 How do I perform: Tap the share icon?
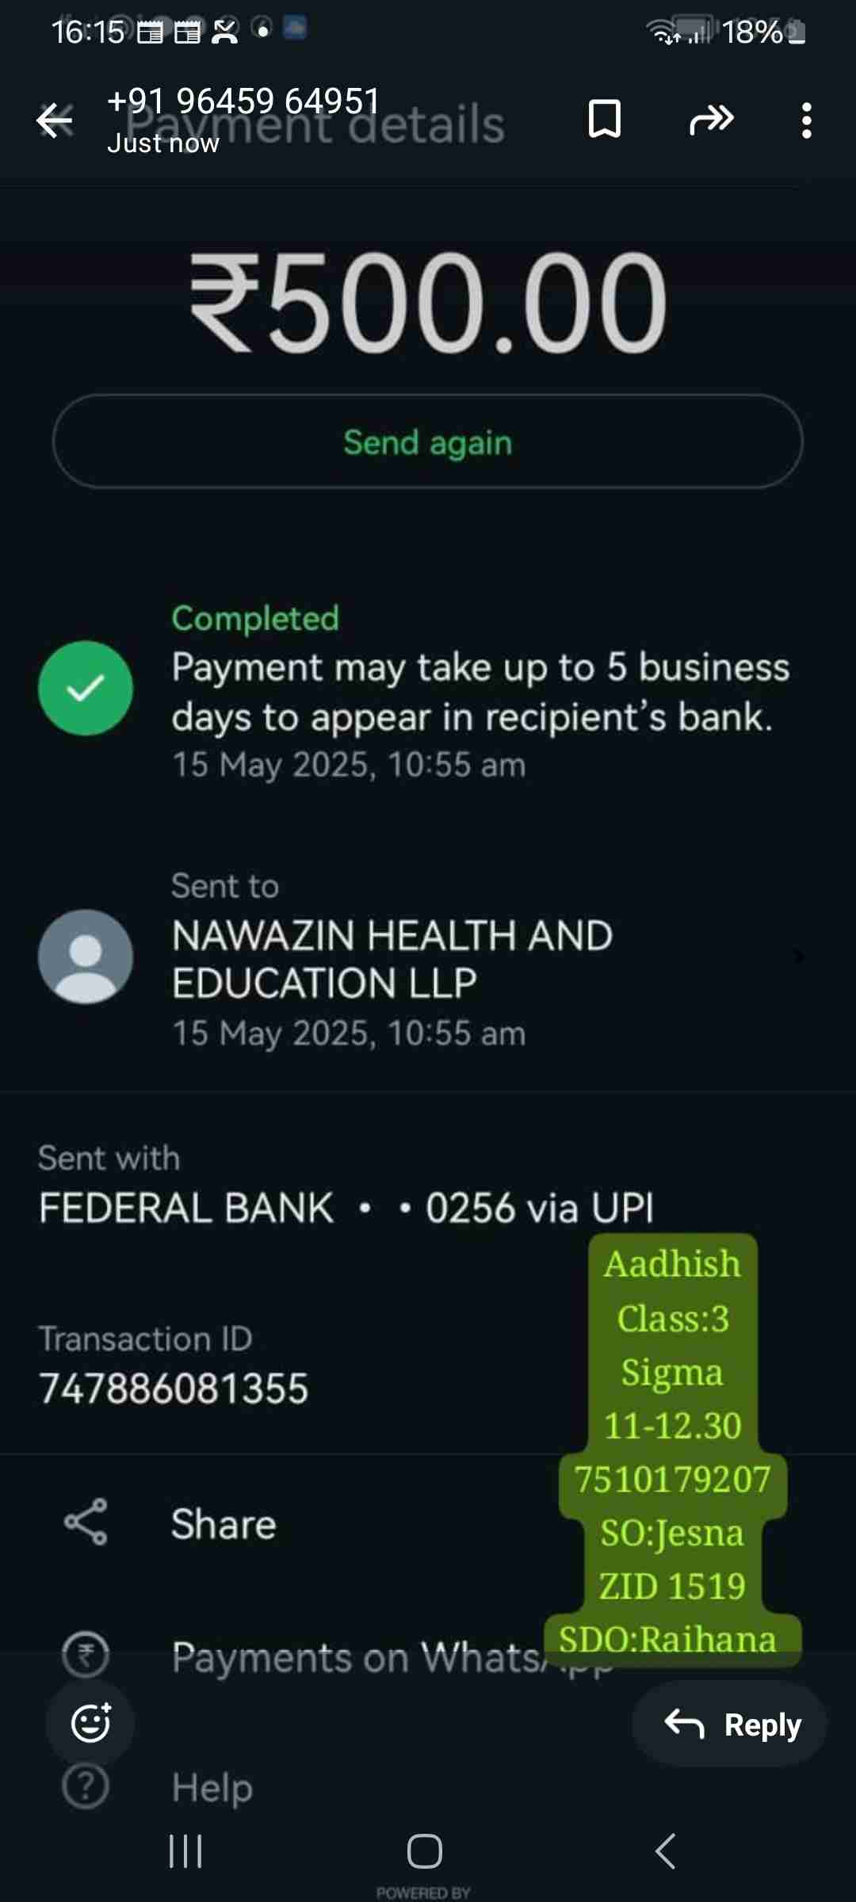[x=86, y=1522]
